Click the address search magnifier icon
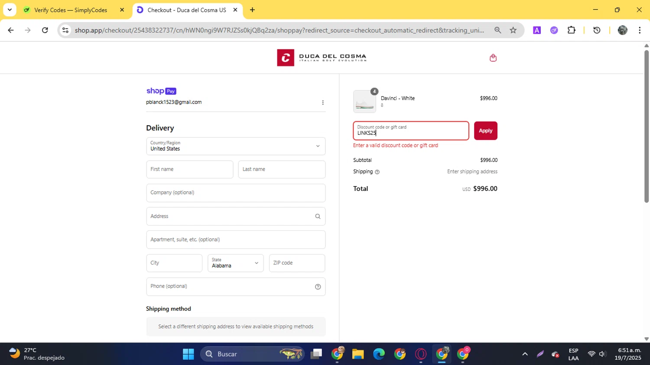 click(x=318, y=216)
